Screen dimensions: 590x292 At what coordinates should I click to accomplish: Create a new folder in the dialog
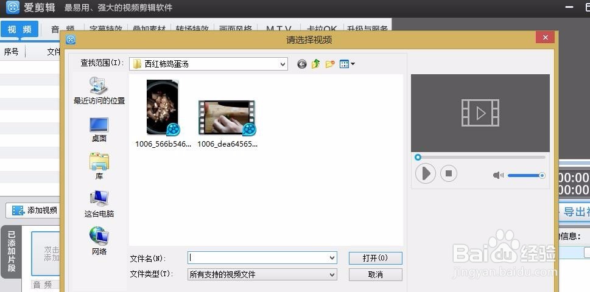[330, 64]
